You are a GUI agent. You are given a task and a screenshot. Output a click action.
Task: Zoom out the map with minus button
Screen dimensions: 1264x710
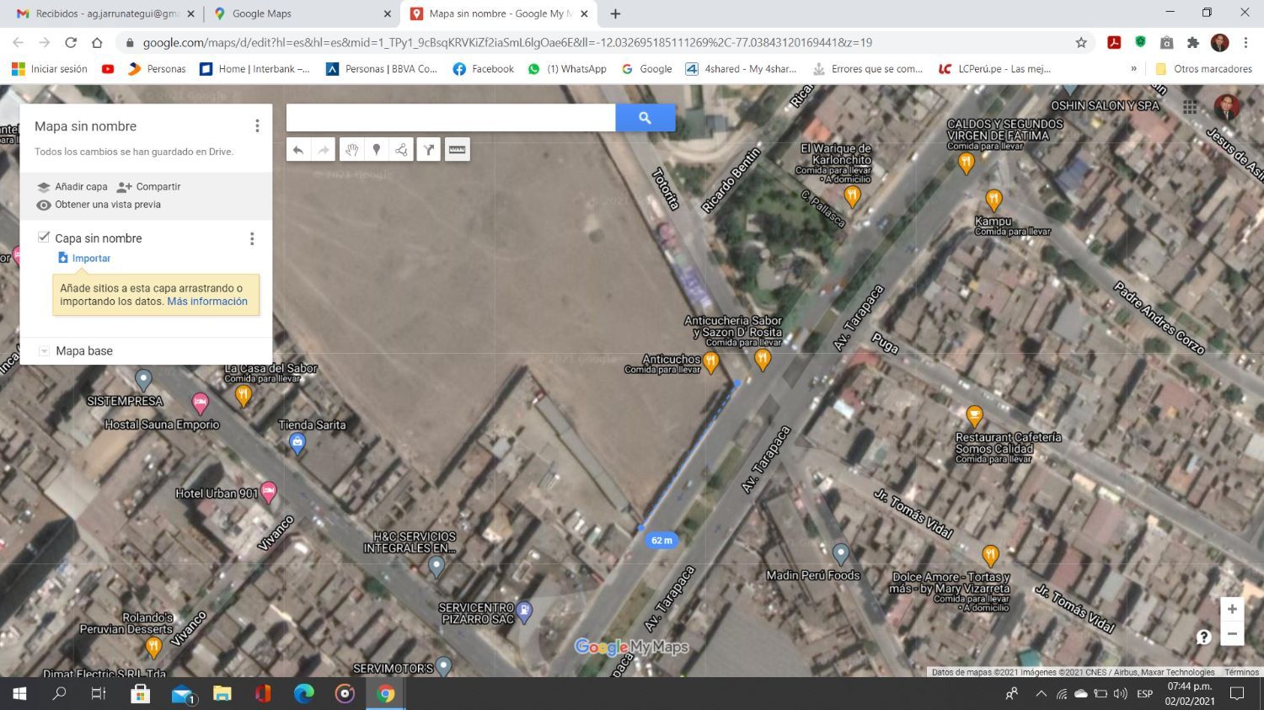click(1232, 634)
